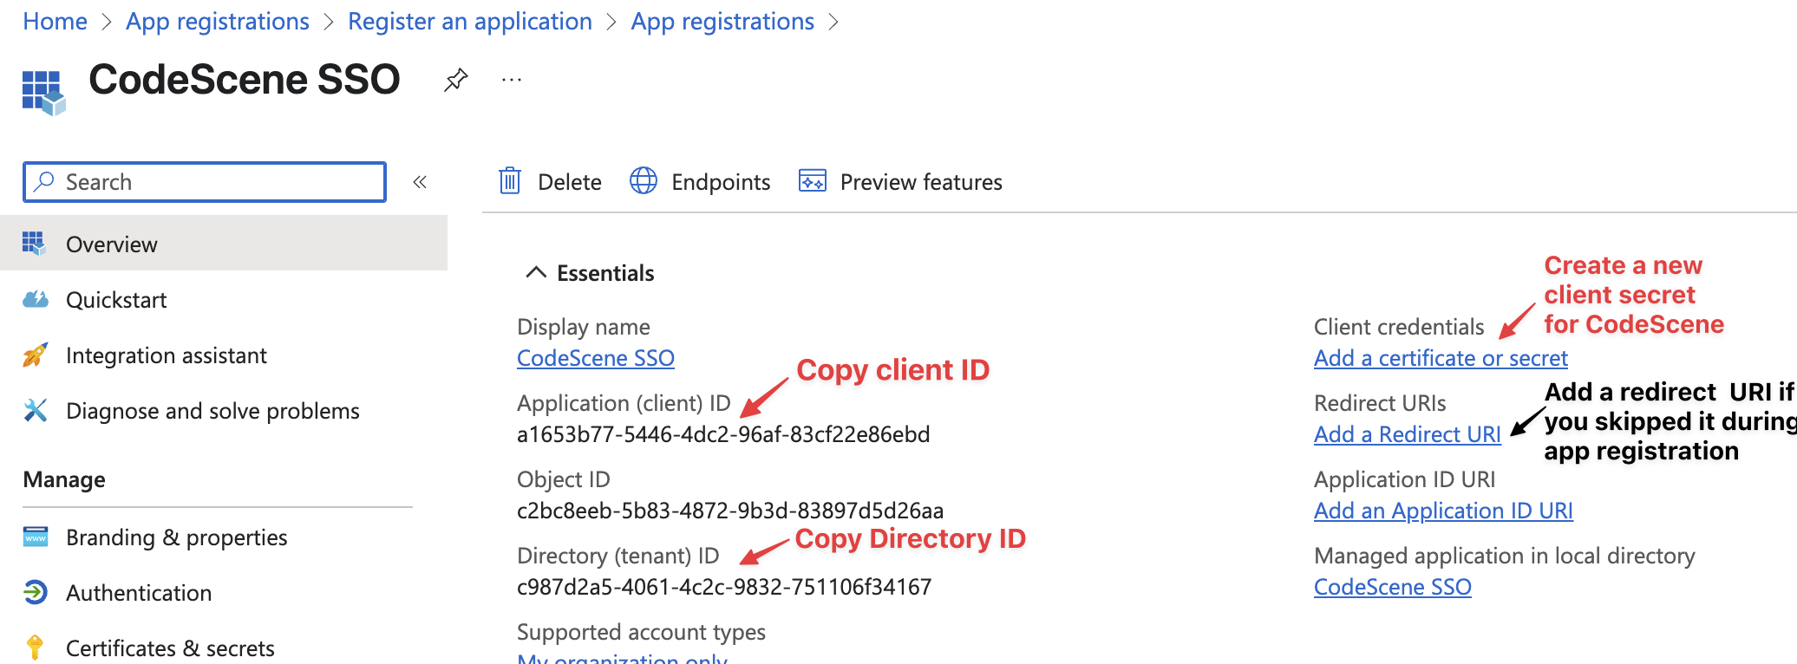
Task: Click the Preview features toolbar button
Action: click(x=900, y=181)
